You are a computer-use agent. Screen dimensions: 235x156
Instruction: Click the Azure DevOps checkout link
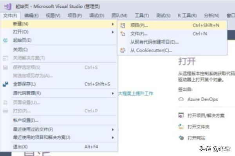[x=202, y=99]
